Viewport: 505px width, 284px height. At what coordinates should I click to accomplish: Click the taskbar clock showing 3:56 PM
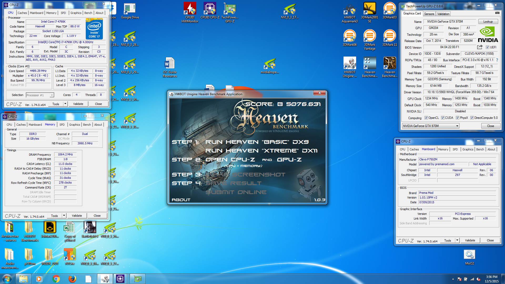click(x=492, y=279)
